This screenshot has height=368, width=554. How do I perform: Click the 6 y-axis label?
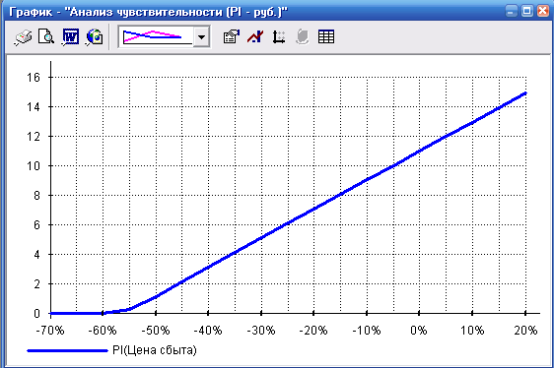tap(36, 224)
